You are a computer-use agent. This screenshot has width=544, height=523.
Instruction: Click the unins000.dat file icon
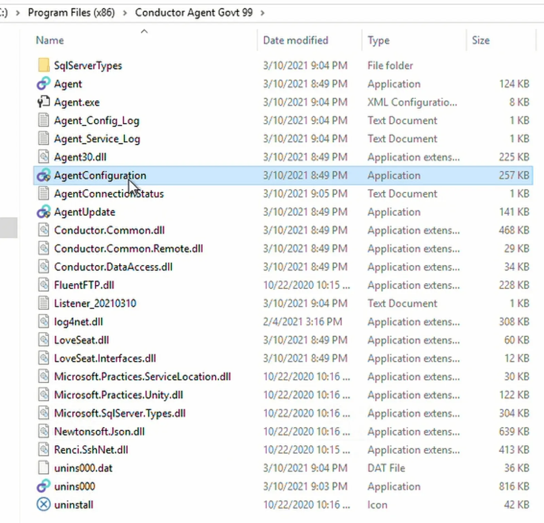click(x=44, y=468)
